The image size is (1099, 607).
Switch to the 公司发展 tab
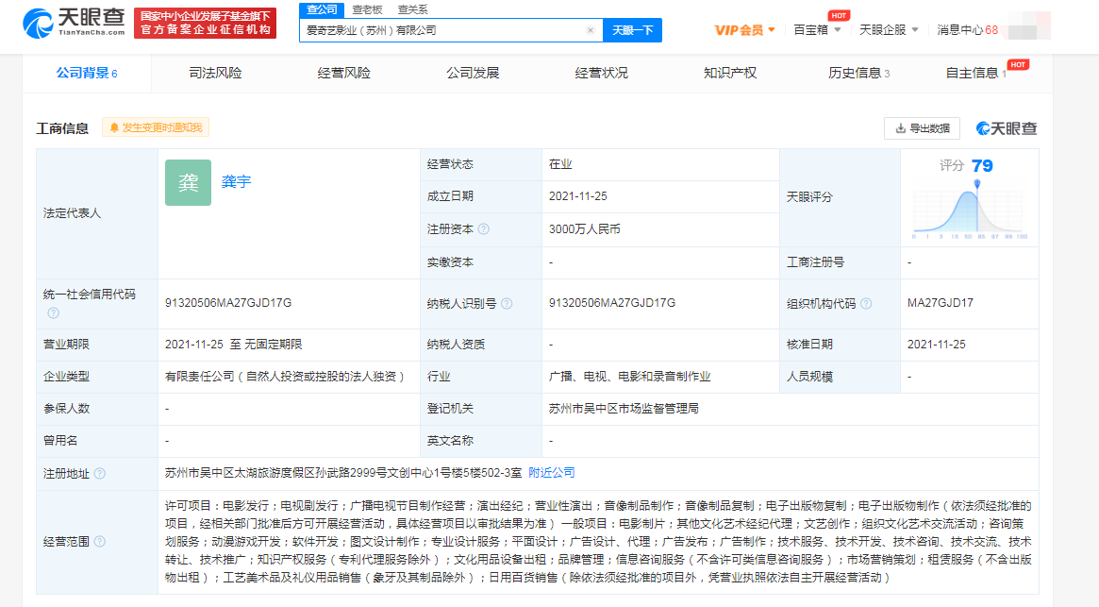click(473, 73)
